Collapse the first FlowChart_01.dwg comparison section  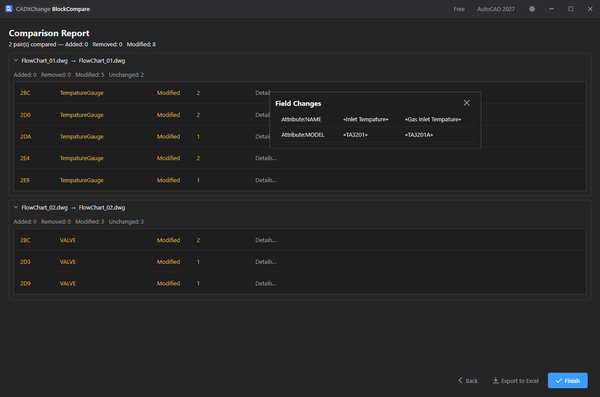click(x=16, y=60)
